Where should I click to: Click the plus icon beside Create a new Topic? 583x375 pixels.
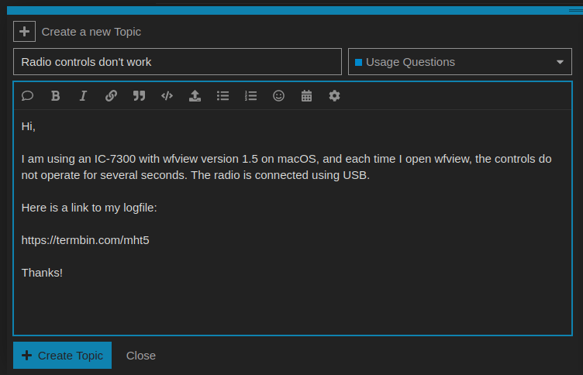(24, 32)
